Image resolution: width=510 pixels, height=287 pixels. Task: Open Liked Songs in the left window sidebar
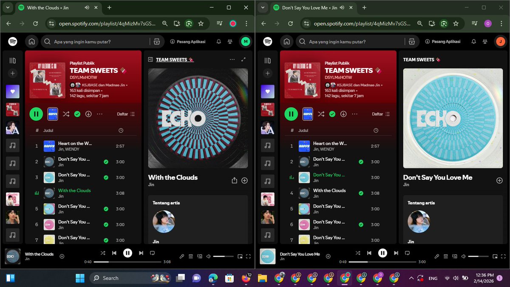12,91
